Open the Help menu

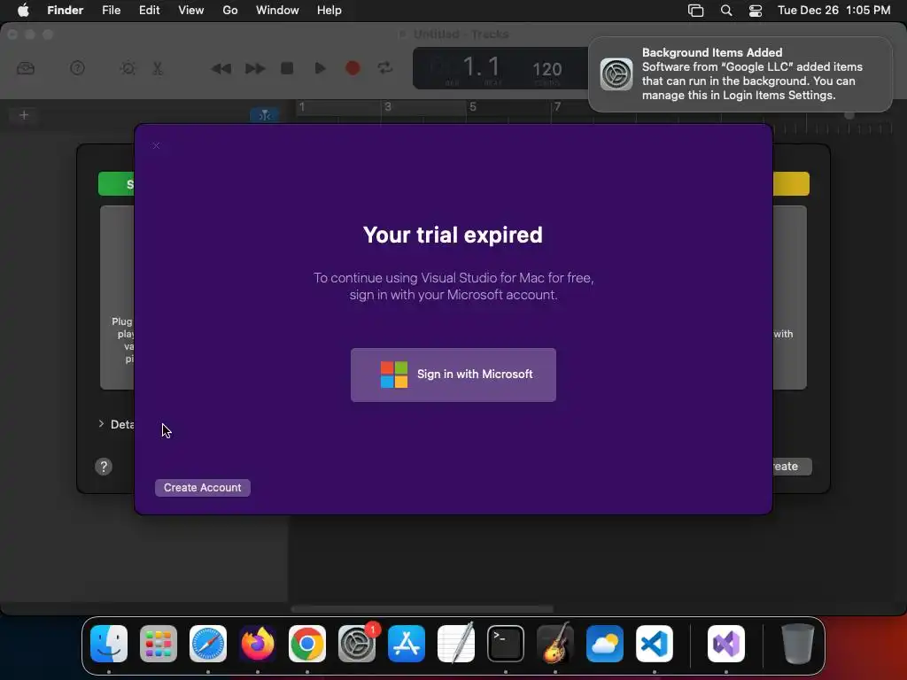pos(329,11)
